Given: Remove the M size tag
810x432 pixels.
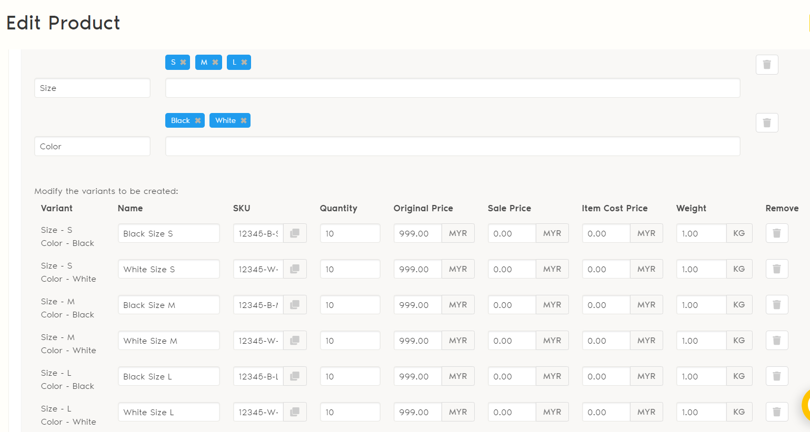Looking at the screenshot, I should pos(215,62).
